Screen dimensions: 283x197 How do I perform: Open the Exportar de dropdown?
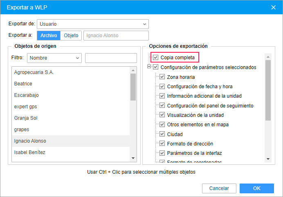pyautogui.click(x=93, y=24)
